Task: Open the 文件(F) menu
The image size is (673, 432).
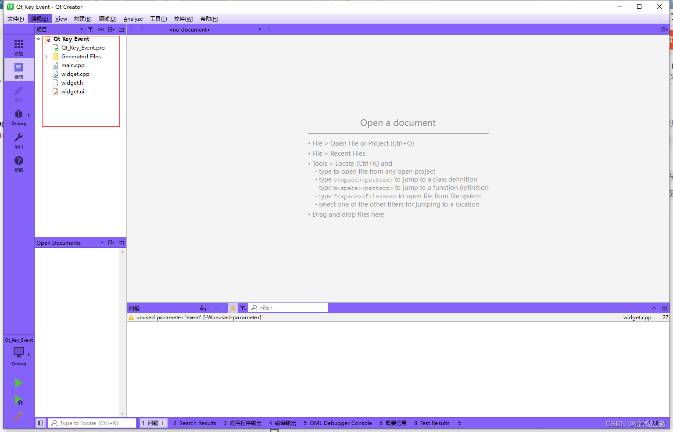Action: (x=16, y=18)
